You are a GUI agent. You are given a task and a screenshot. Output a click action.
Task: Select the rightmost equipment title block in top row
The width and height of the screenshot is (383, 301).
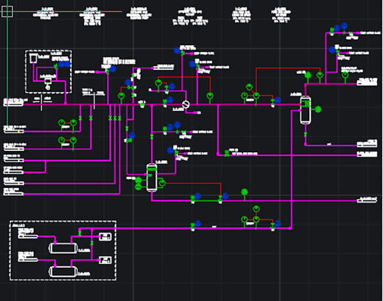(x=281, y=15)
